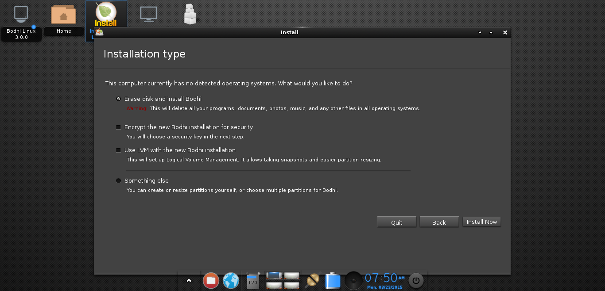Launch the red file manager in the shelf

pyautogui.click(x=211, y=281)
